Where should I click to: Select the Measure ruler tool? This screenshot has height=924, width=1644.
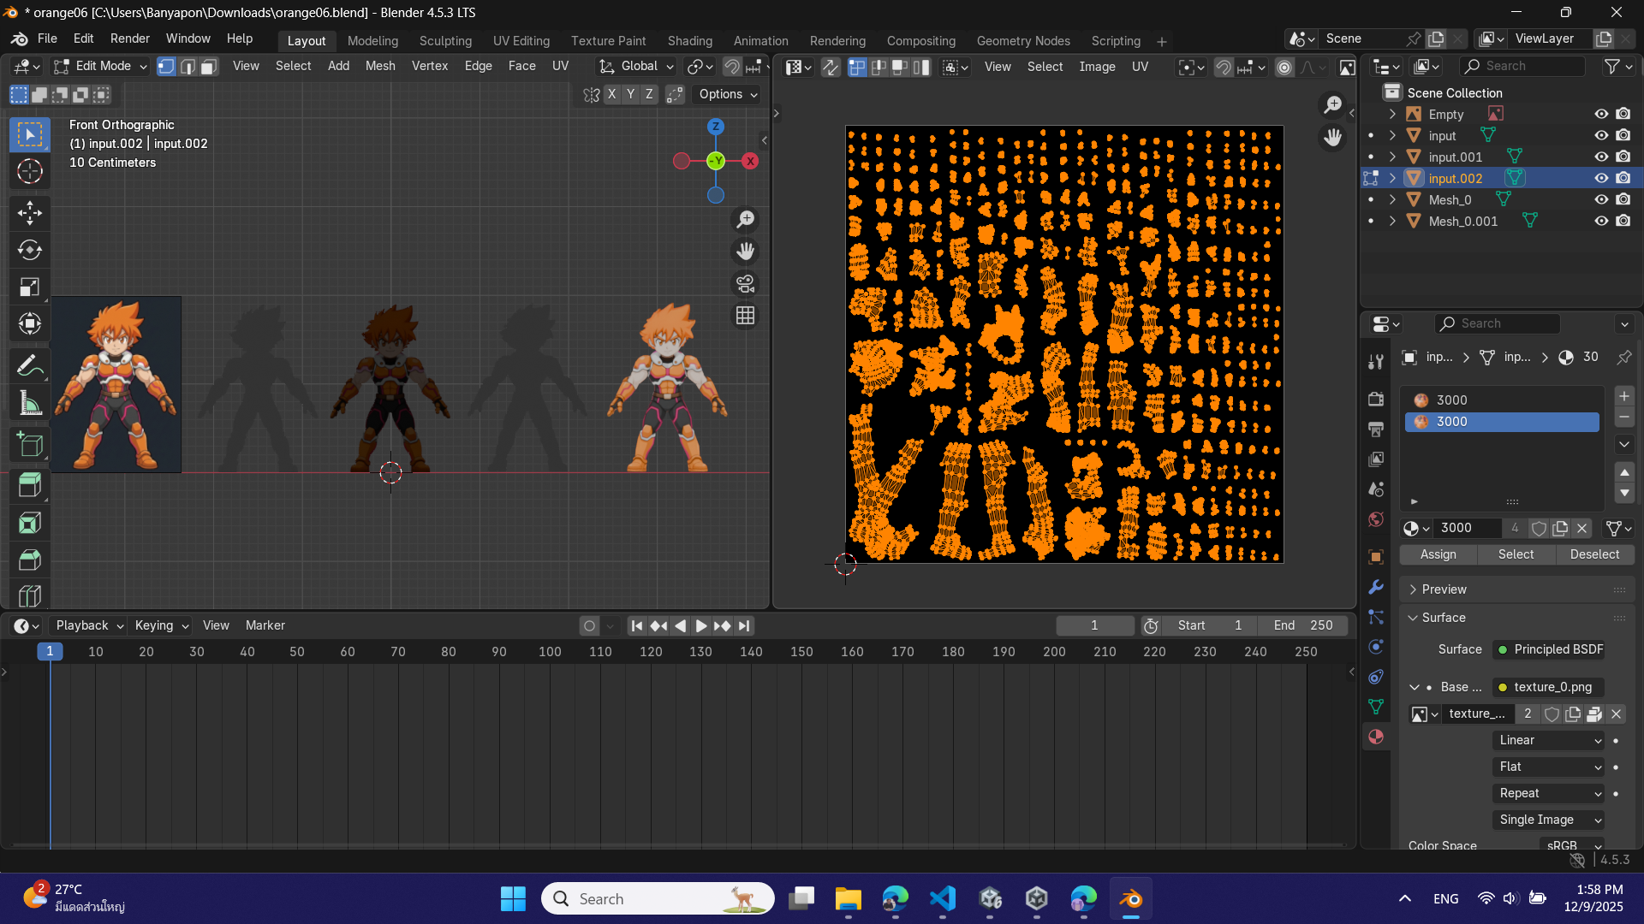pos(30,404)
